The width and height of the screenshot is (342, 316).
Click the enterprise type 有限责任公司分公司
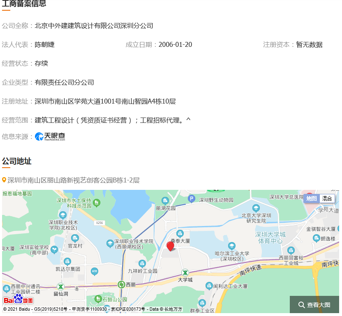(x=65, y=83)
